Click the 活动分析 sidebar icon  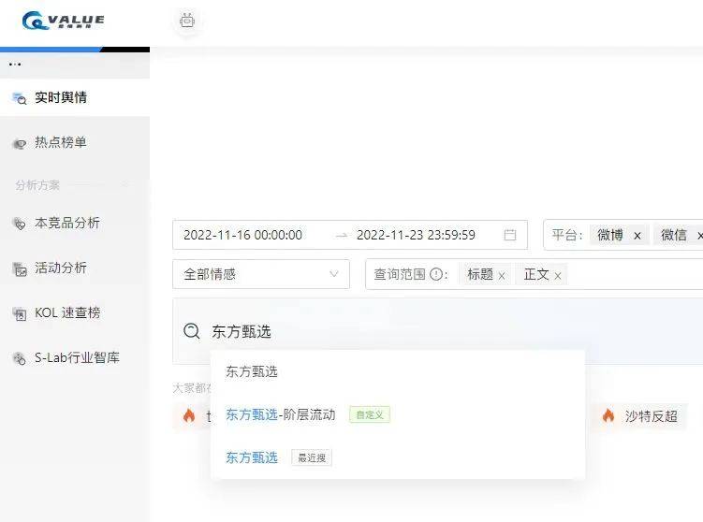point(20,268)
